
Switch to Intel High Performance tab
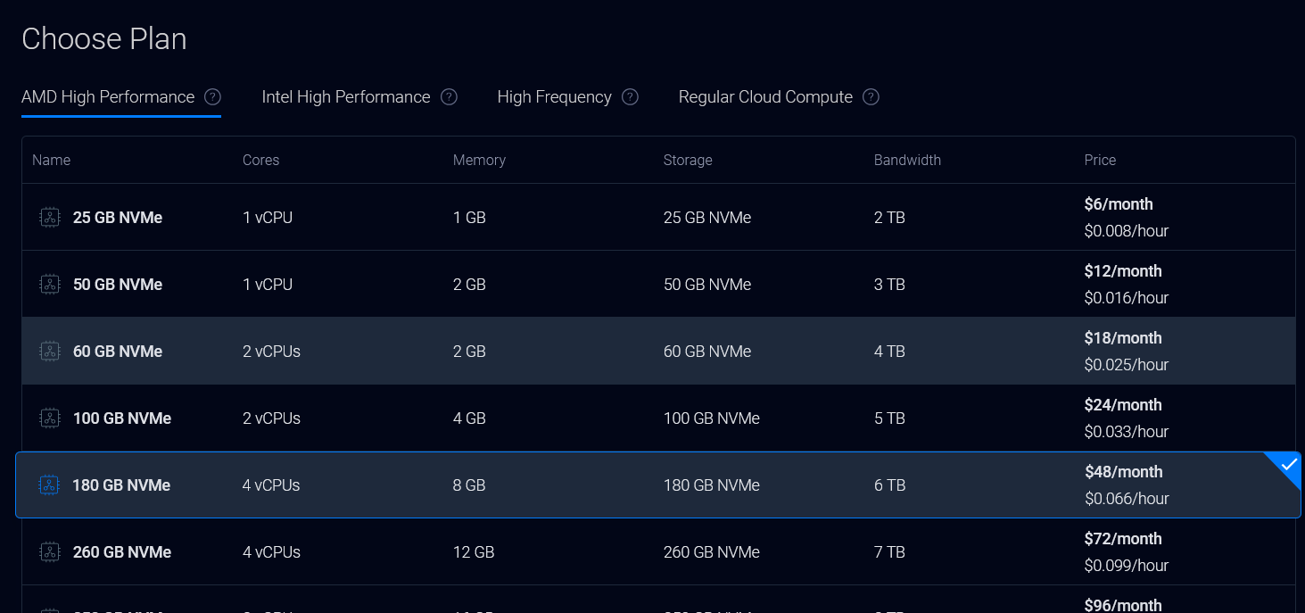(x=346, y=97)
